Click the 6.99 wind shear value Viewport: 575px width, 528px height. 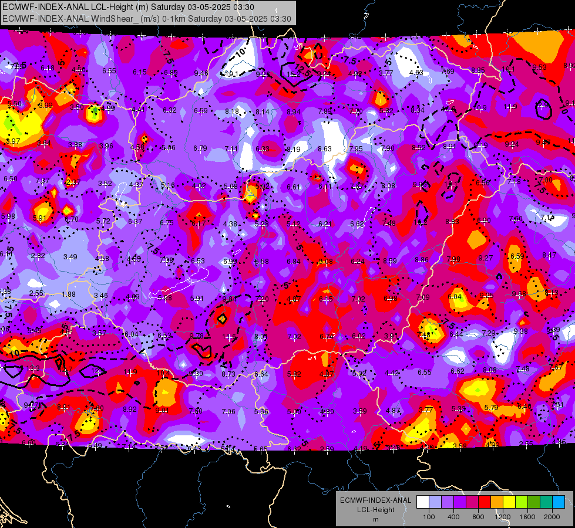(230, 261)
